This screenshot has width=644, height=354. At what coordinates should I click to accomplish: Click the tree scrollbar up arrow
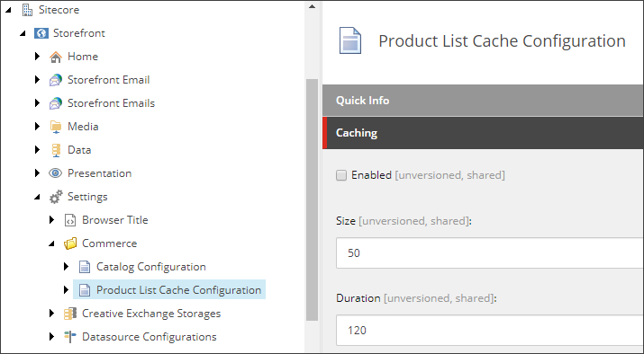(313, 6)
